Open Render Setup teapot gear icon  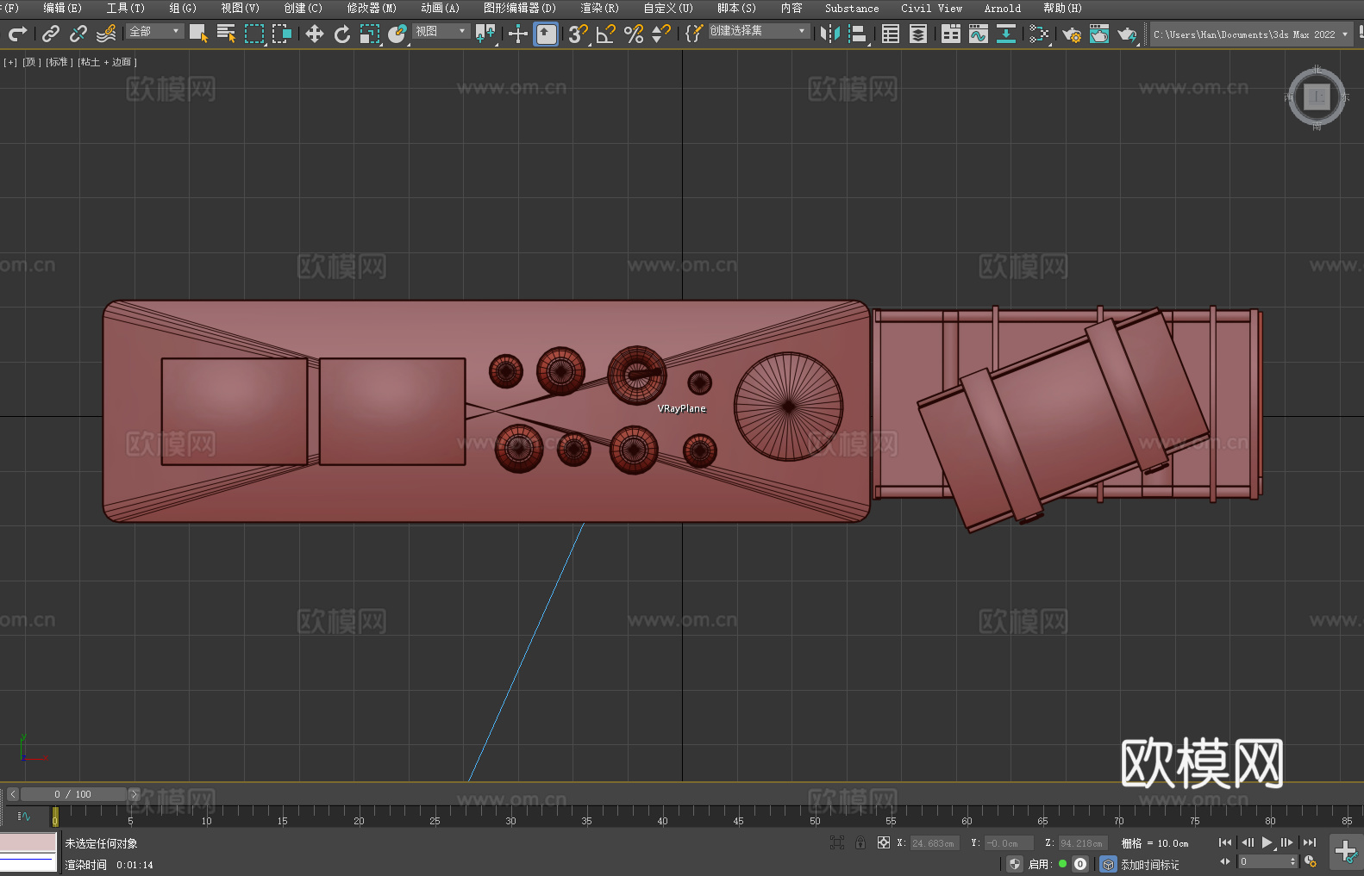[x=1072, y=34]
